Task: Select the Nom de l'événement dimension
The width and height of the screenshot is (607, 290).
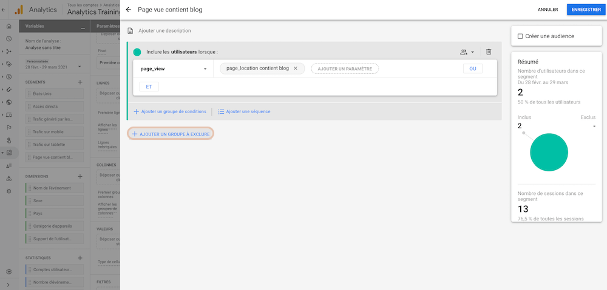Action: (x=55, y=188)
